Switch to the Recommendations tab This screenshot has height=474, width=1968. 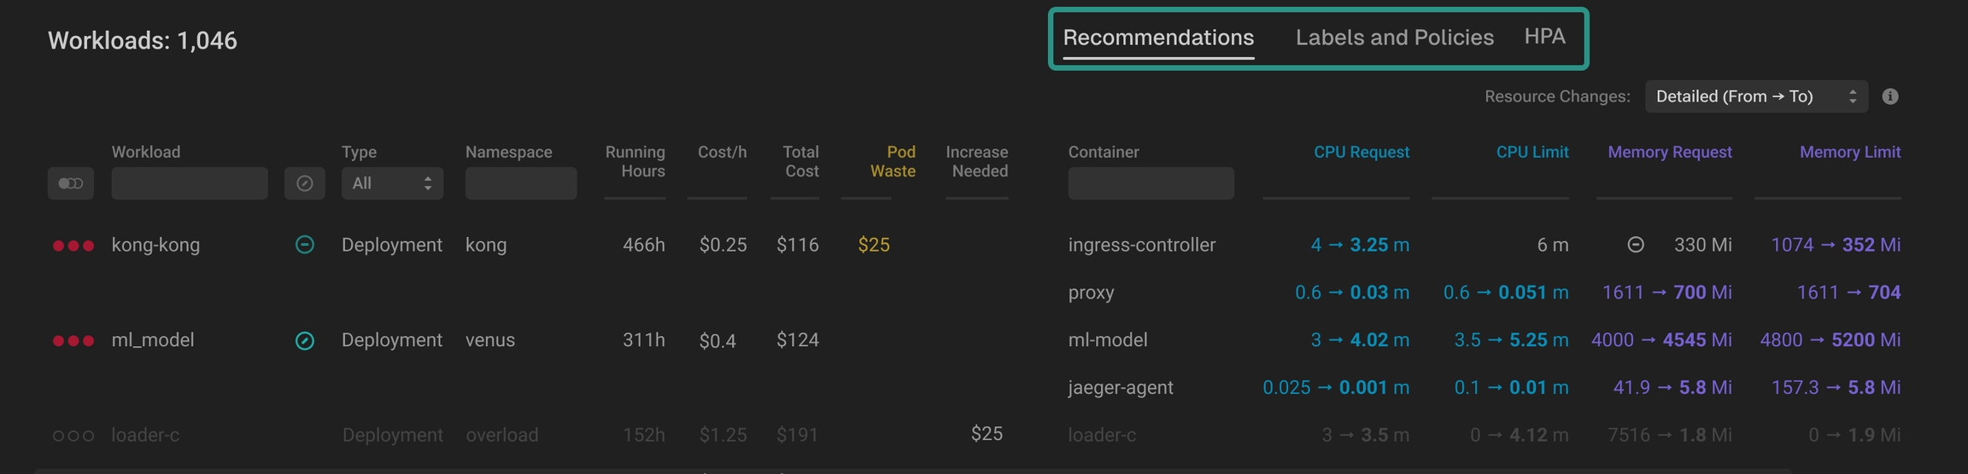tap(1157, 38)
